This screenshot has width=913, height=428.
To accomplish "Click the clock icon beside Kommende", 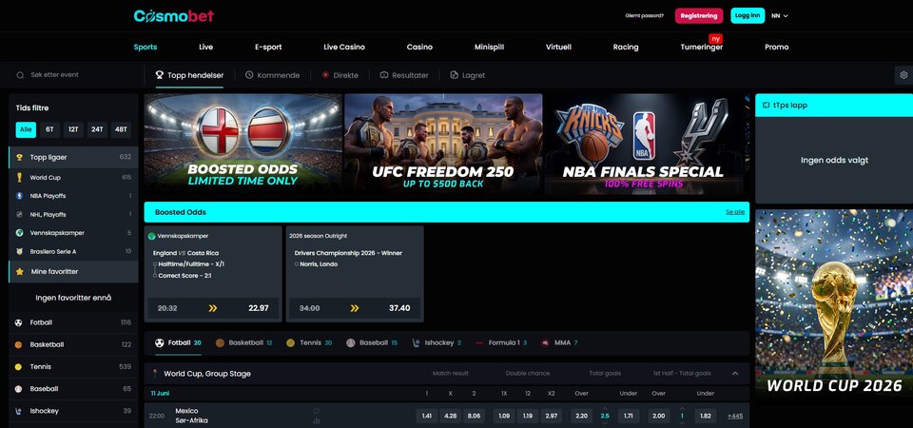I will coord(249,75).
